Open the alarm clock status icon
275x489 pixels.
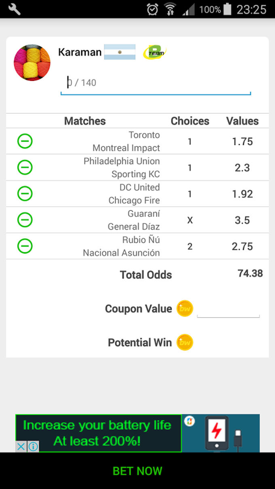[152, 9]
